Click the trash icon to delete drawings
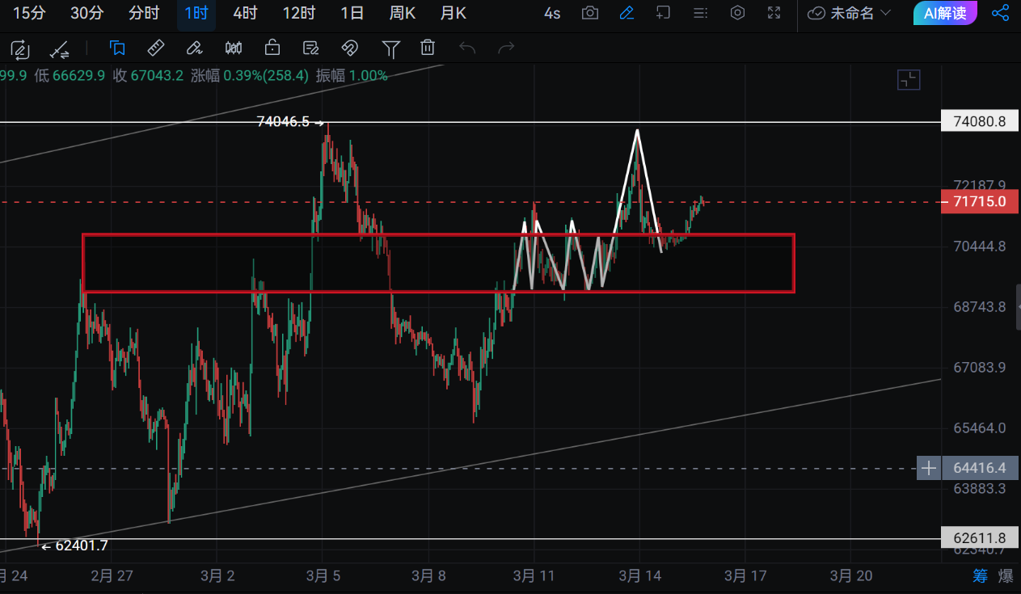 point(428,48)
